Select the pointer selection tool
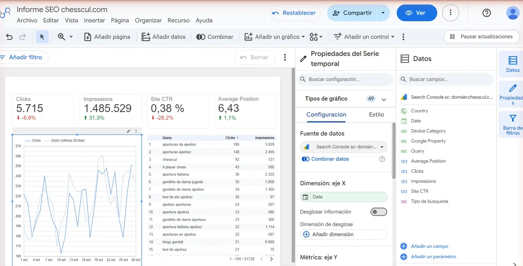This screenshot has height=266, width=523. pos(42,37)
